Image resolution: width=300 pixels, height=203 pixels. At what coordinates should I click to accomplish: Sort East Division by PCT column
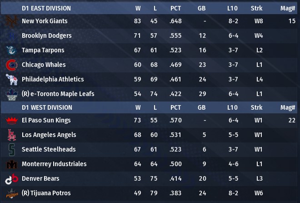[175, 8]
